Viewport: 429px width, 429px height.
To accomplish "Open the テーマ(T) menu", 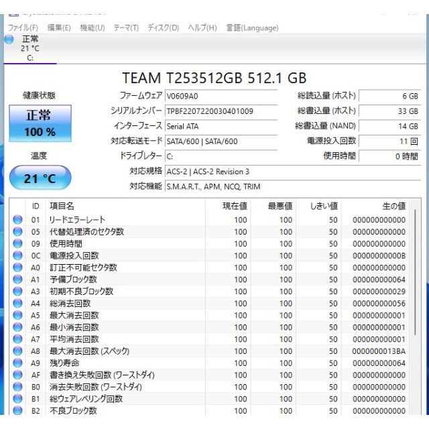I will pyautogui.click(x=126, y=27).
